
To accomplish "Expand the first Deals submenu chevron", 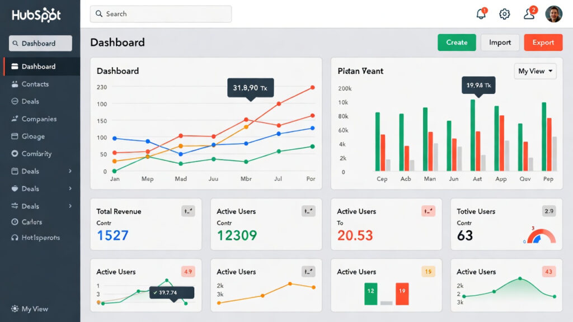I will point(70,171).
